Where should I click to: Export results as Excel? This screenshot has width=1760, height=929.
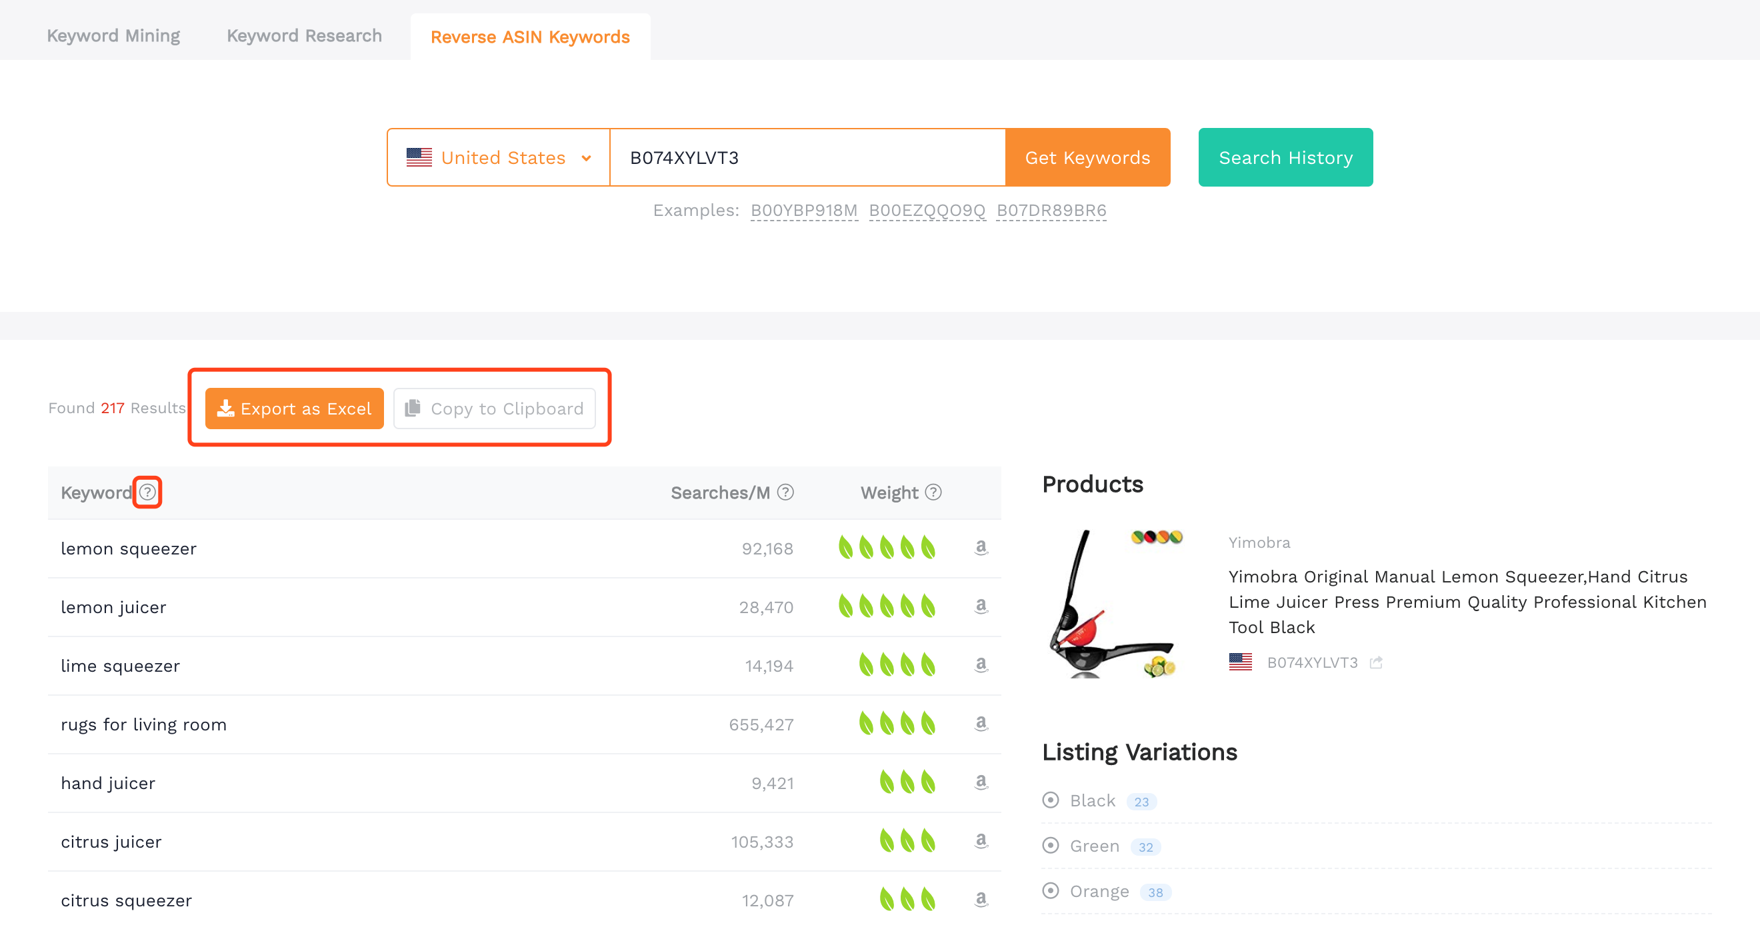pyautogui.click(x=295, y=409)
